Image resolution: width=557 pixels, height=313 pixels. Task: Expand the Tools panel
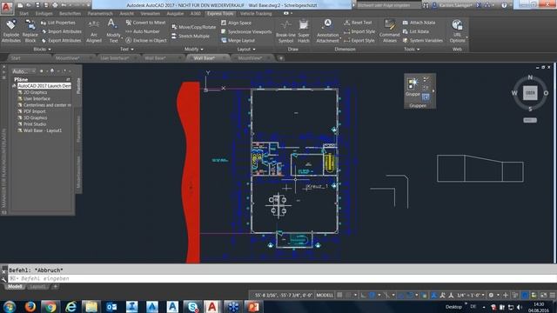pos(412,50)
